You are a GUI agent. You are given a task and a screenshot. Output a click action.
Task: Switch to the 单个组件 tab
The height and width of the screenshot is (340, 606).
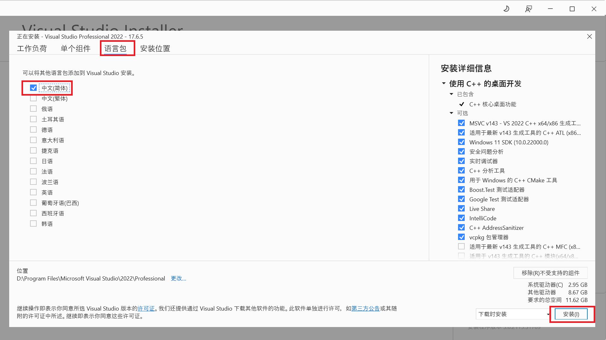click(x=76, y=48)
